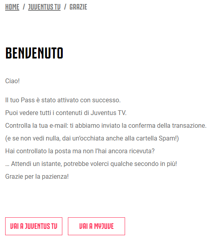Click the question 'Hai controllato la posta'

coord(80,151)
